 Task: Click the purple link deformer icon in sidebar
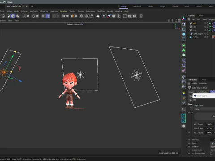click(x=184, y=60)
